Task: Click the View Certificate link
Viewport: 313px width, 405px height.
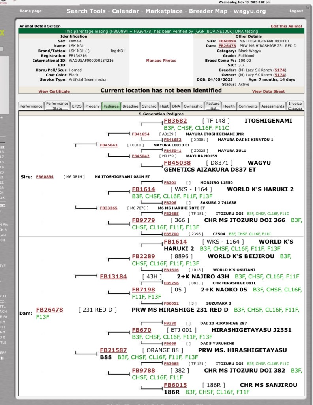Action: (x=54, y=91)
